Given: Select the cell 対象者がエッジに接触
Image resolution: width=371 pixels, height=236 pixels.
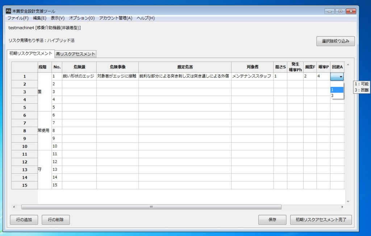Looking at the screenshot, I should (118, 76).
